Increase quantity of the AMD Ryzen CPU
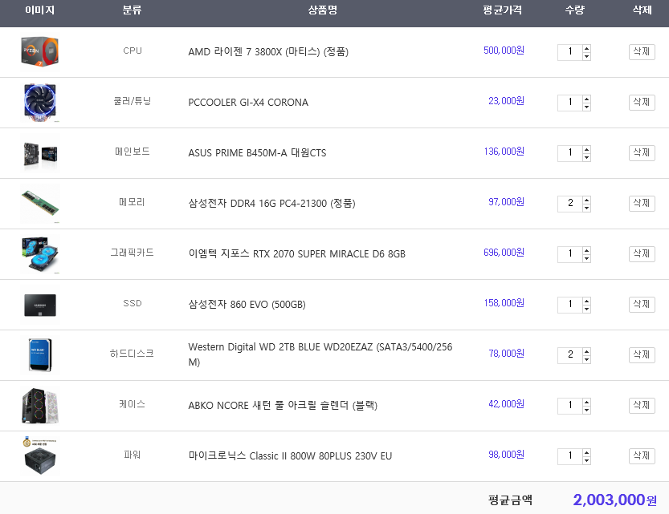The height and width of the screenshot is (514, 669). (x=586, y=48)
